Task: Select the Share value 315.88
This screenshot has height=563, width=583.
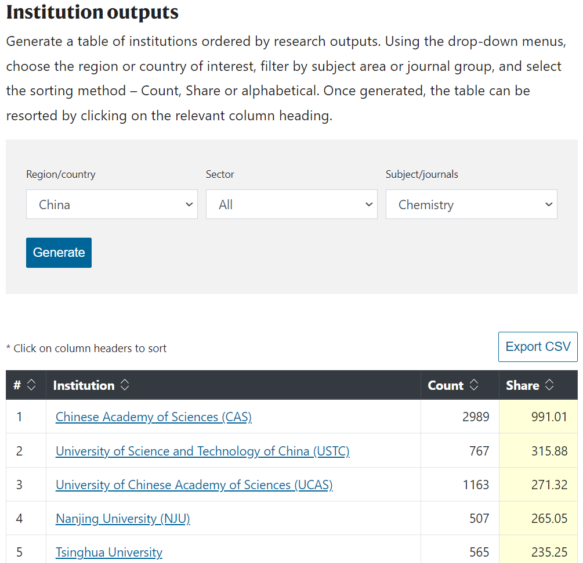Action: pos(549,451)
